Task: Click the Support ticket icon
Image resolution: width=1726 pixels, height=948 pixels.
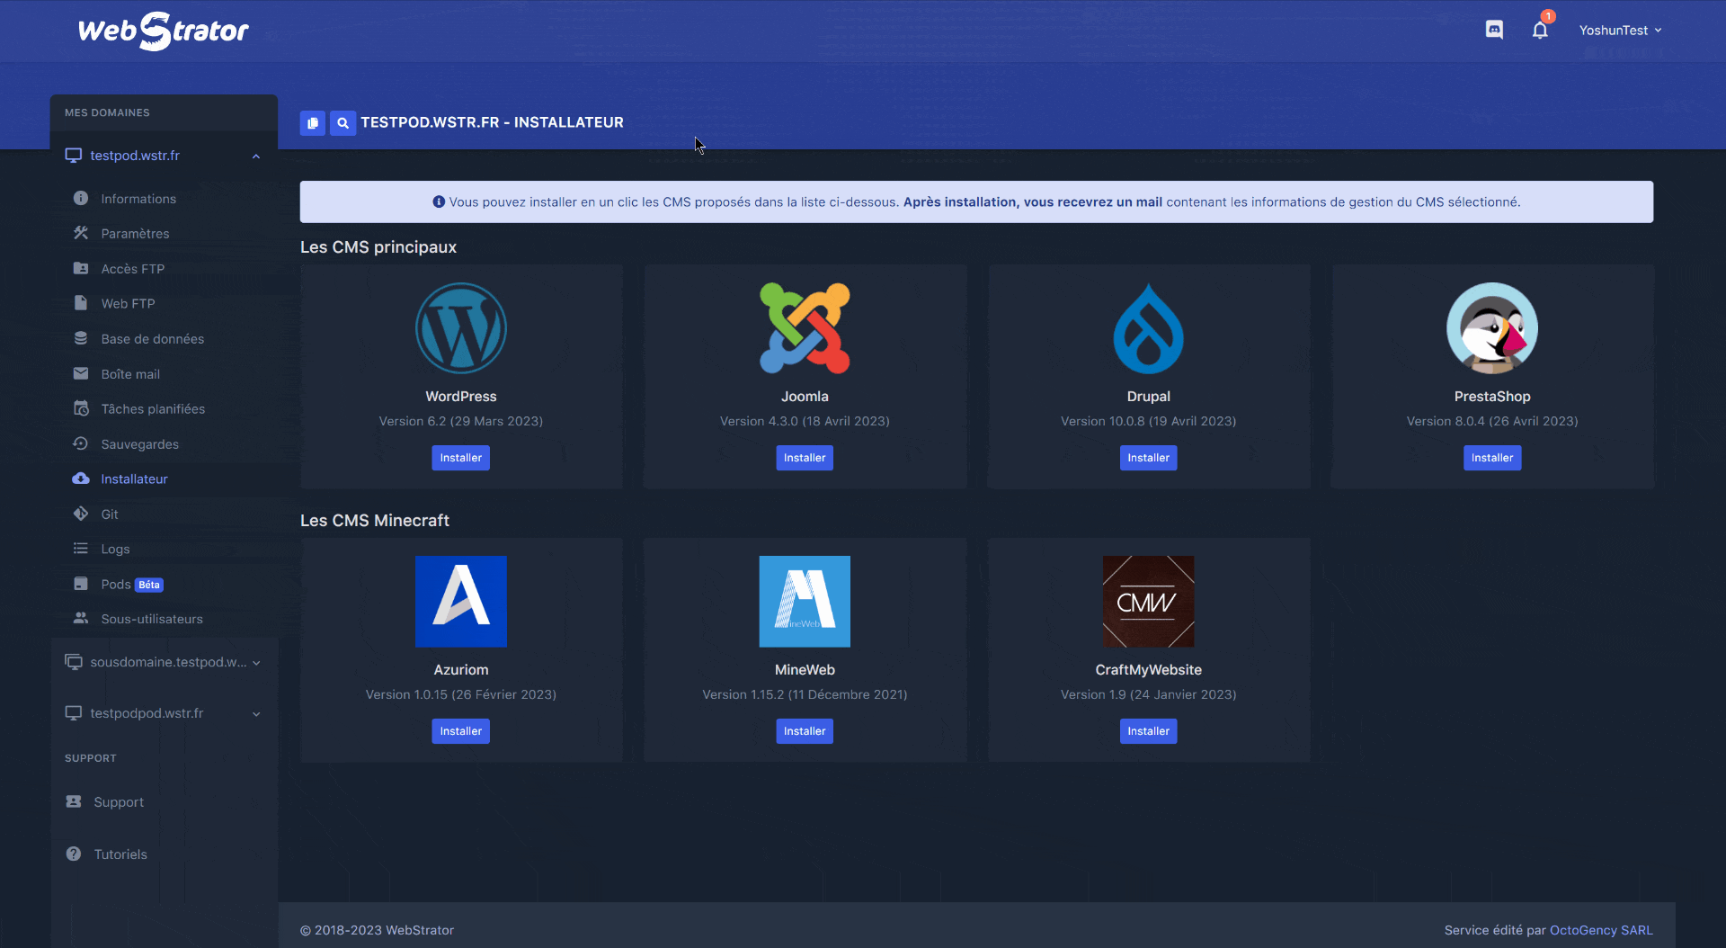Action: (74, 801)
